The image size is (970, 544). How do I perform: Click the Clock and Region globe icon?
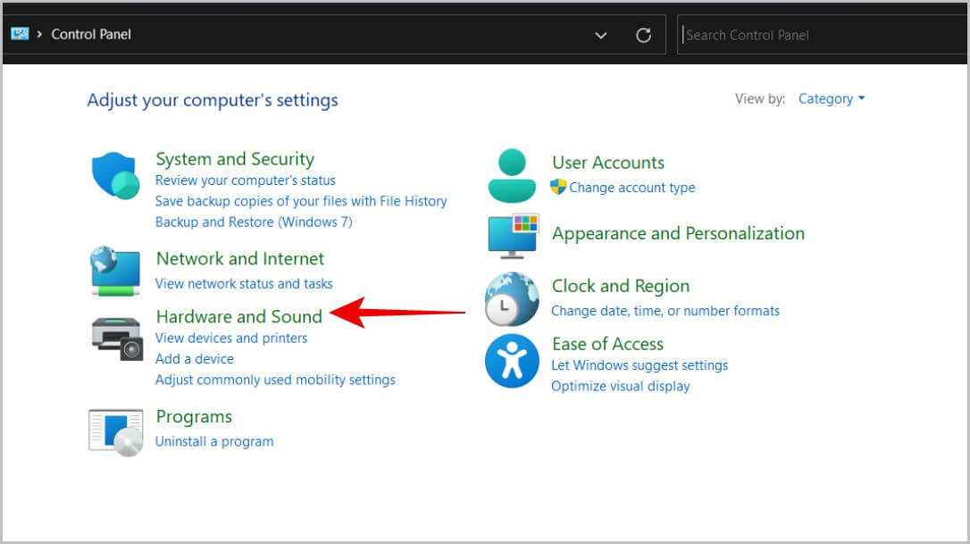512,299
